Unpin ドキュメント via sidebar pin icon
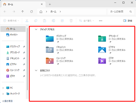Viewport: 136px width, 103px height. click(x=24, y=58)
